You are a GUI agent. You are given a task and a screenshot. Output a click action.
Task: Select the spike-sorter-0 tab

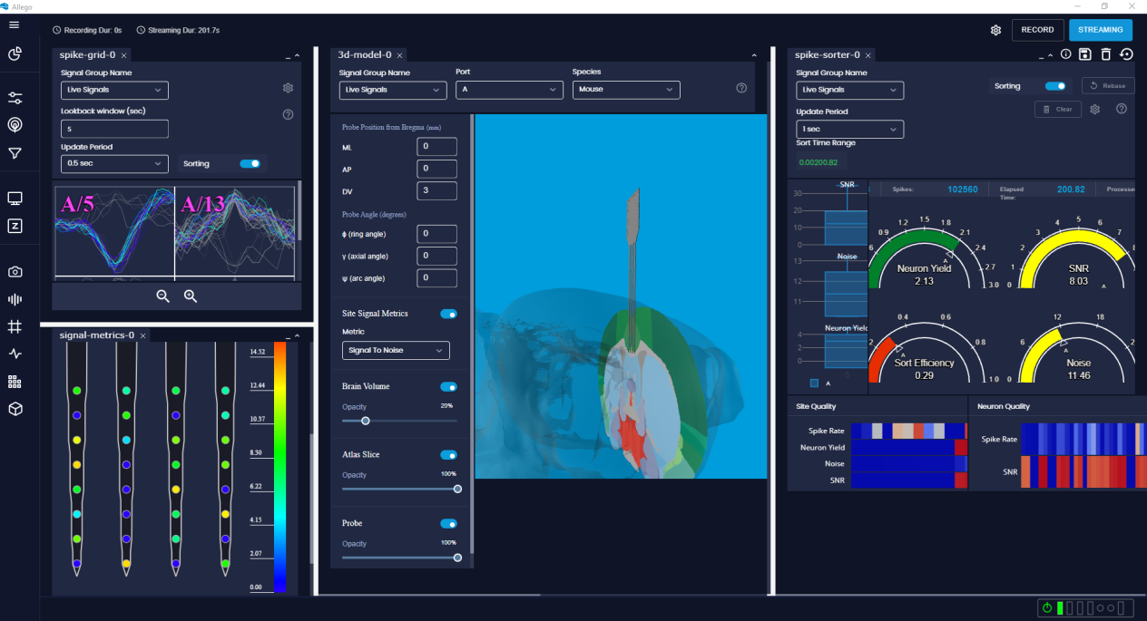(x=826, y=55)
